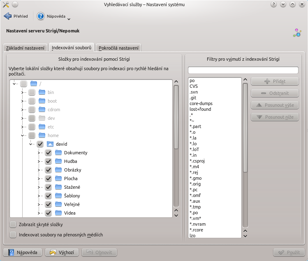Click the david home folder icon
This screenshot has width=308, height=261.
(x=50, y=144)
